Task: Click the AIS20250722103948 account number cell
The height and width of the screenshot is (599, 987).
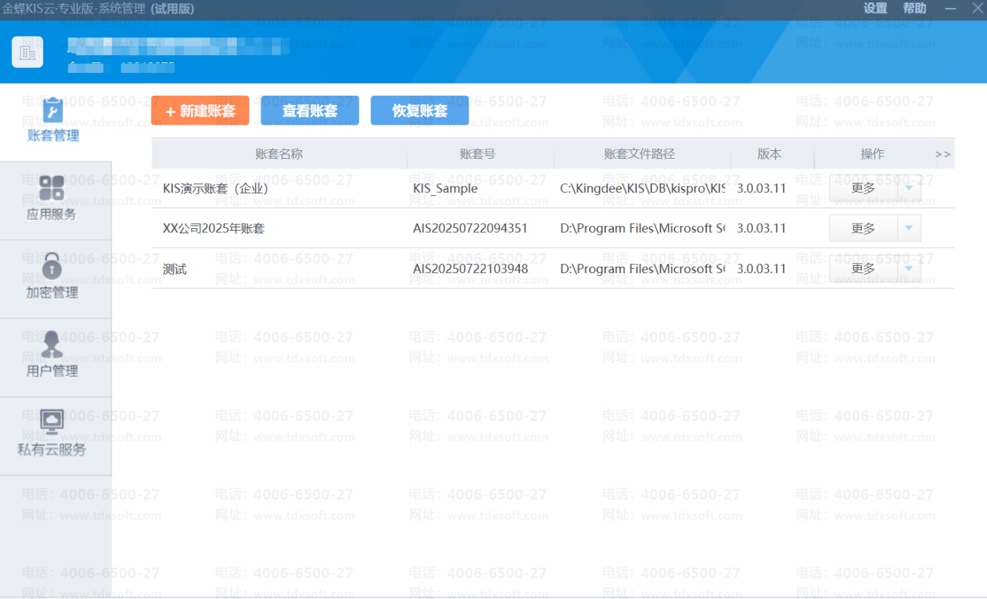Action: (470, 269)
